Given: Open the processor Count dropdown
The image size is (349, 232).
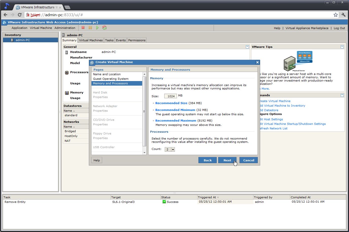Looking at the screenshot, I should [173, 149].
